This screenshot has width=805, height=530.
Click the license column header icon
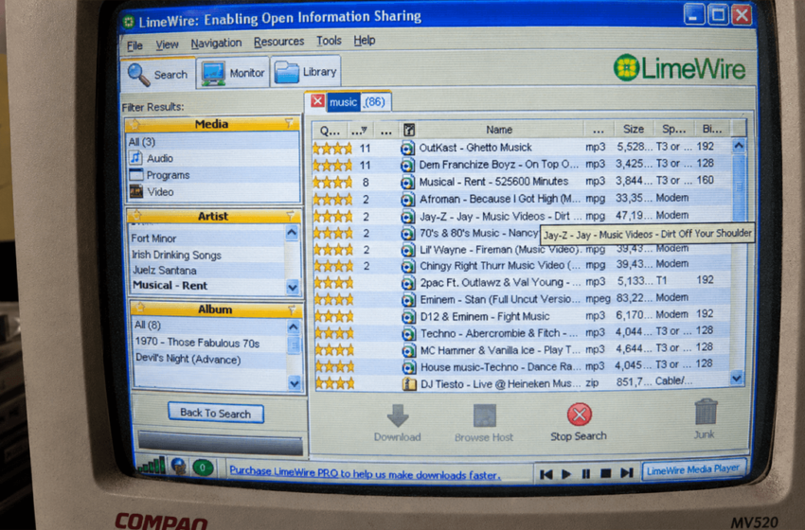click(x=409, y=130)
